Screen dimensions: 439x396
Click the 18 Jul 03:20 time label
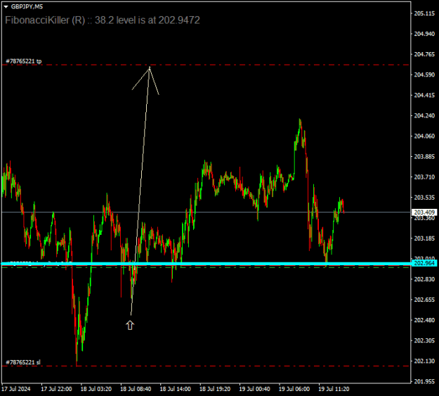[96, 389]
